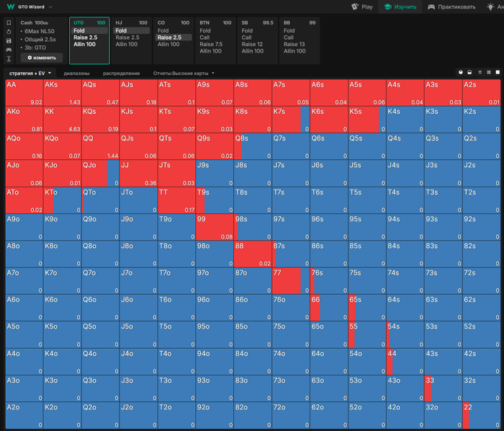Open the Play tab with cards icon
Screen dimensions: 504x431
tap(362, 6)
